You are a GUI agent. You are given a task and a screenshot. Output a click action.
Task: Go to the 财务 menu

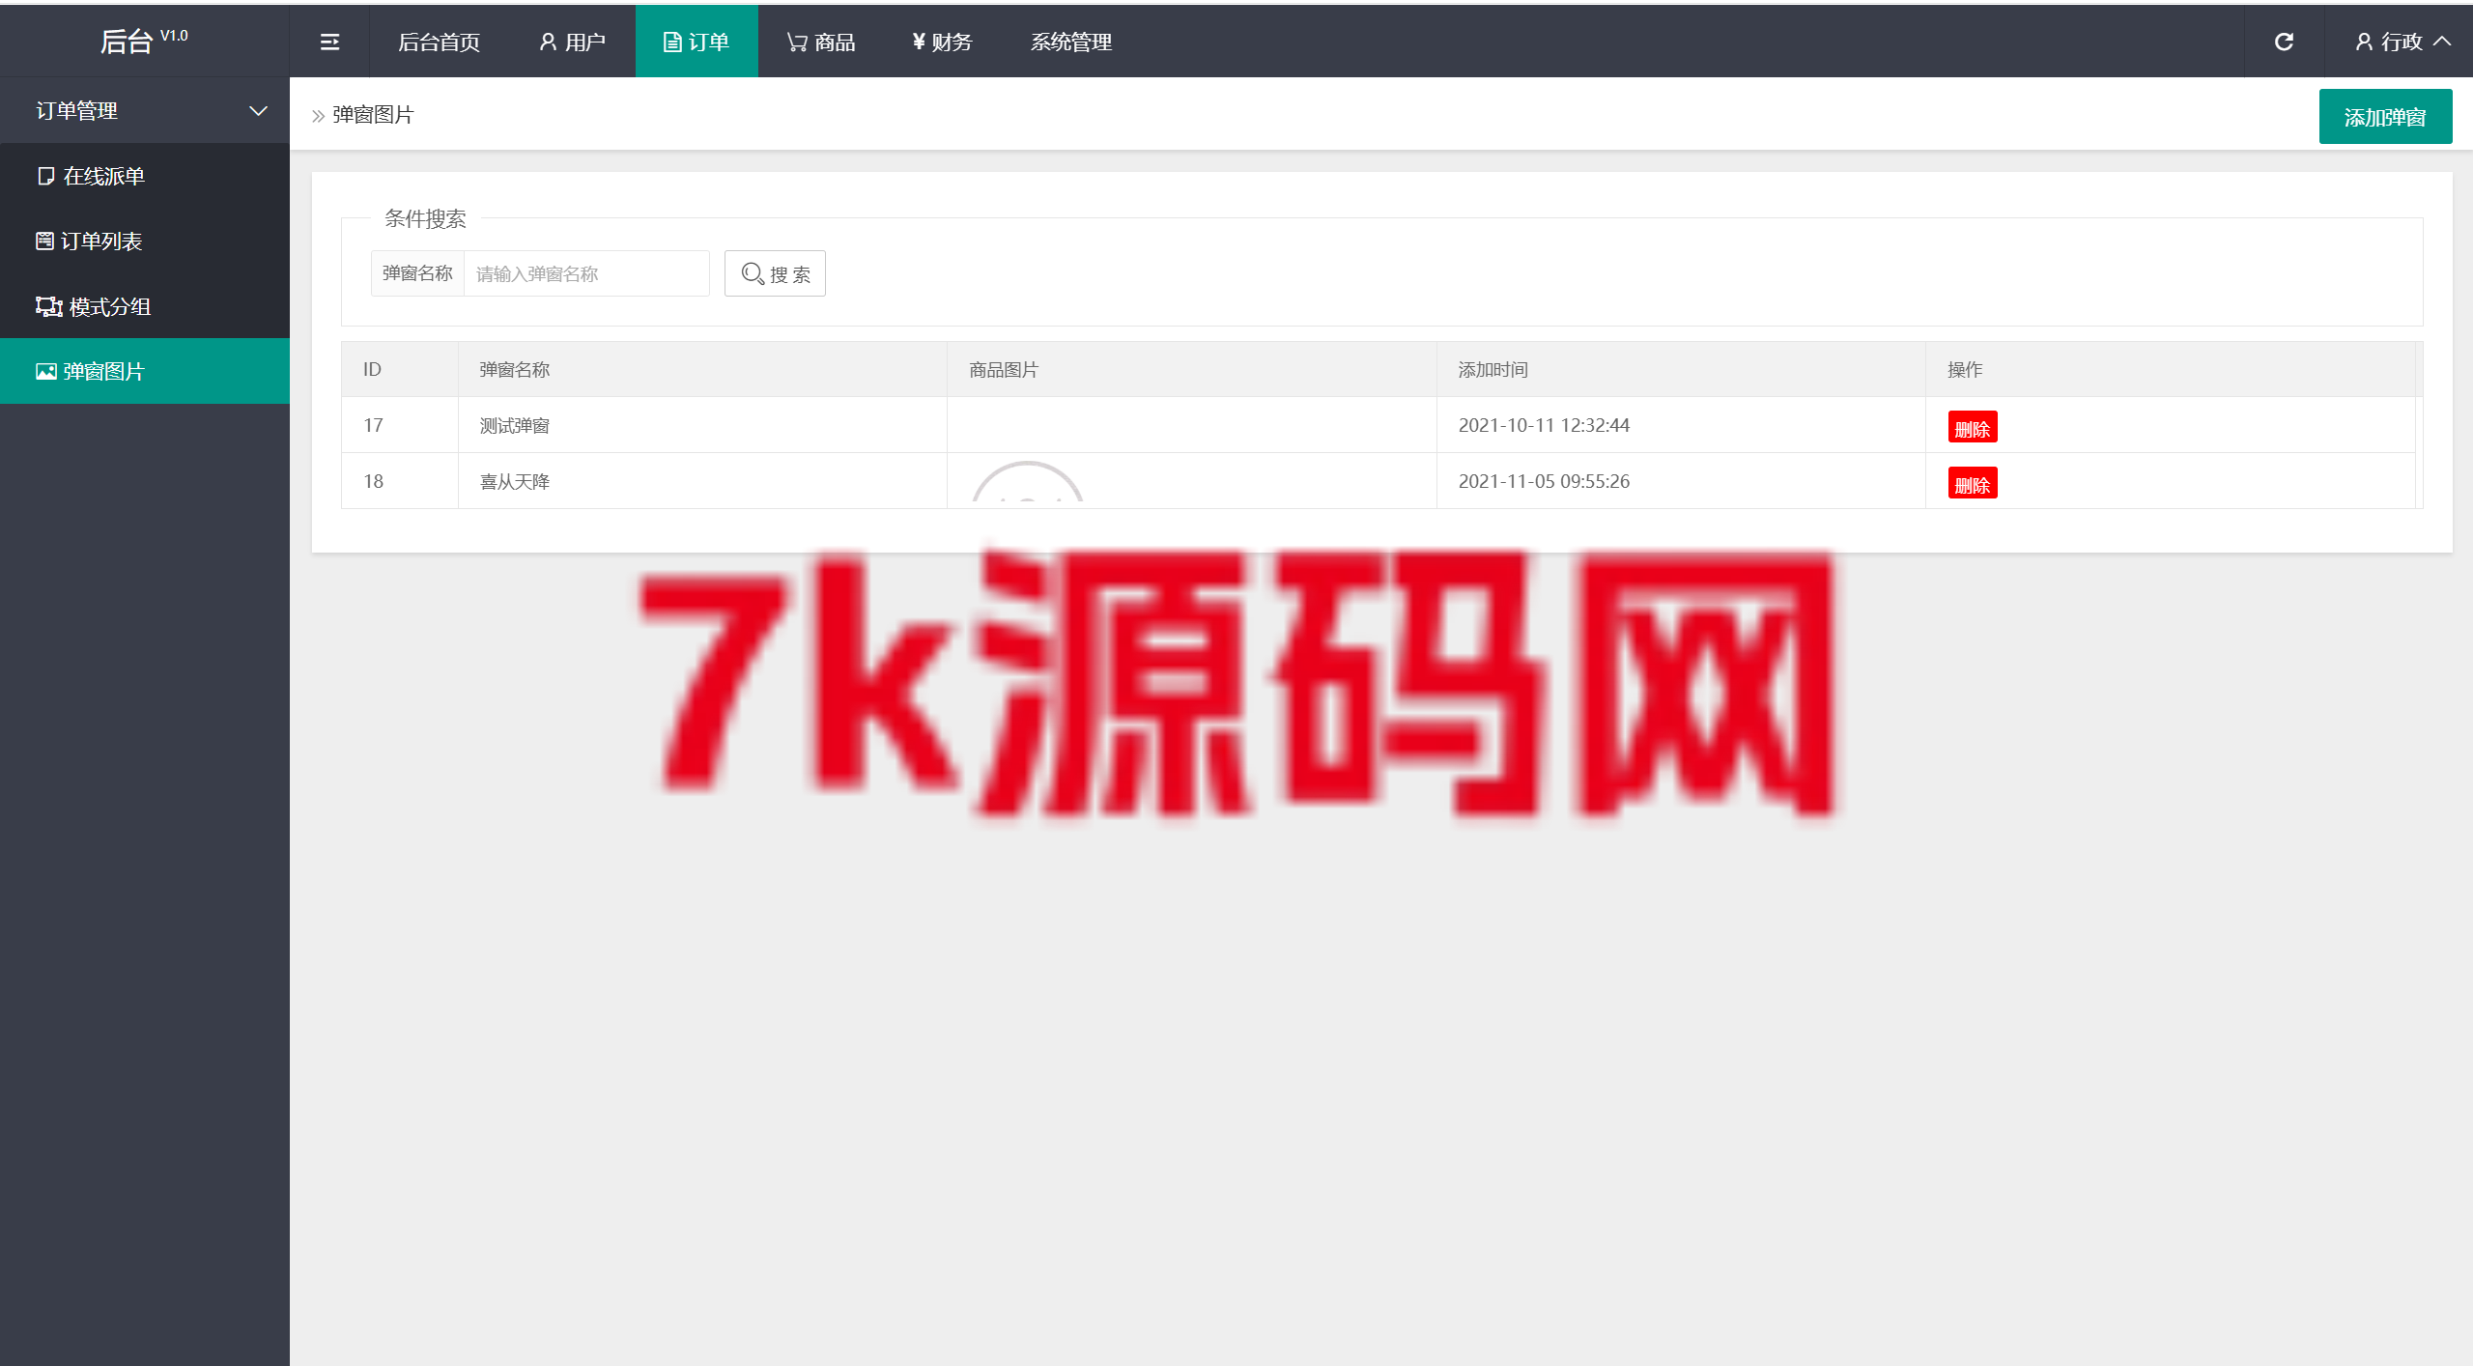942,42
